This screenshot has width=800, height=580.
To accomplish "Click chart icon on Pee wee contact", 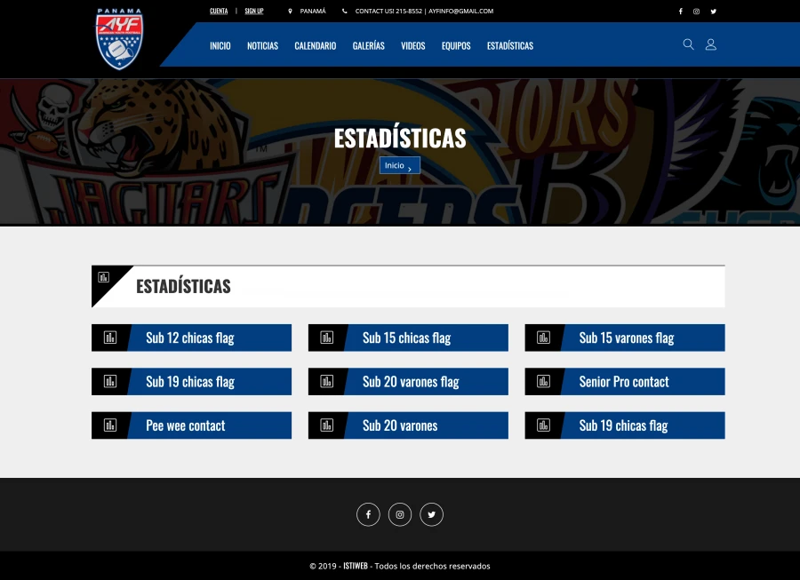I will (x=110, y=425).
